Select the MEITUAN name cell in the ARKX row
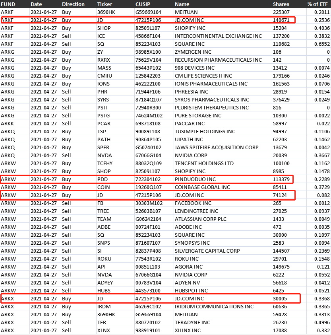The height and width of the screenshot is (335, 331). pos(186,314)
